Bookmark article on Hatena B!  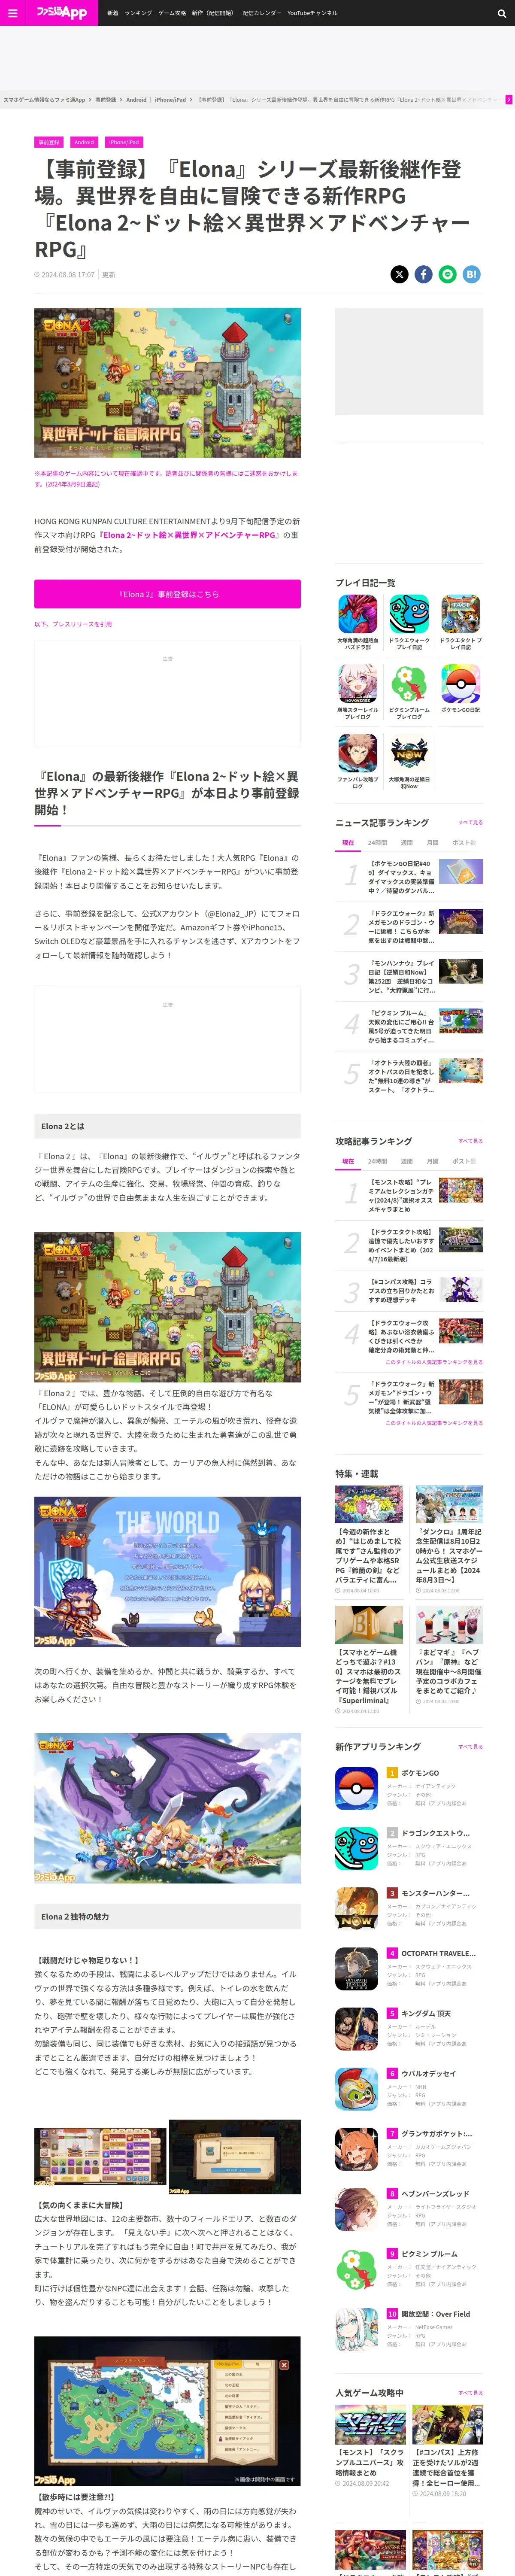pyautogui.click(x=472, y=274)
